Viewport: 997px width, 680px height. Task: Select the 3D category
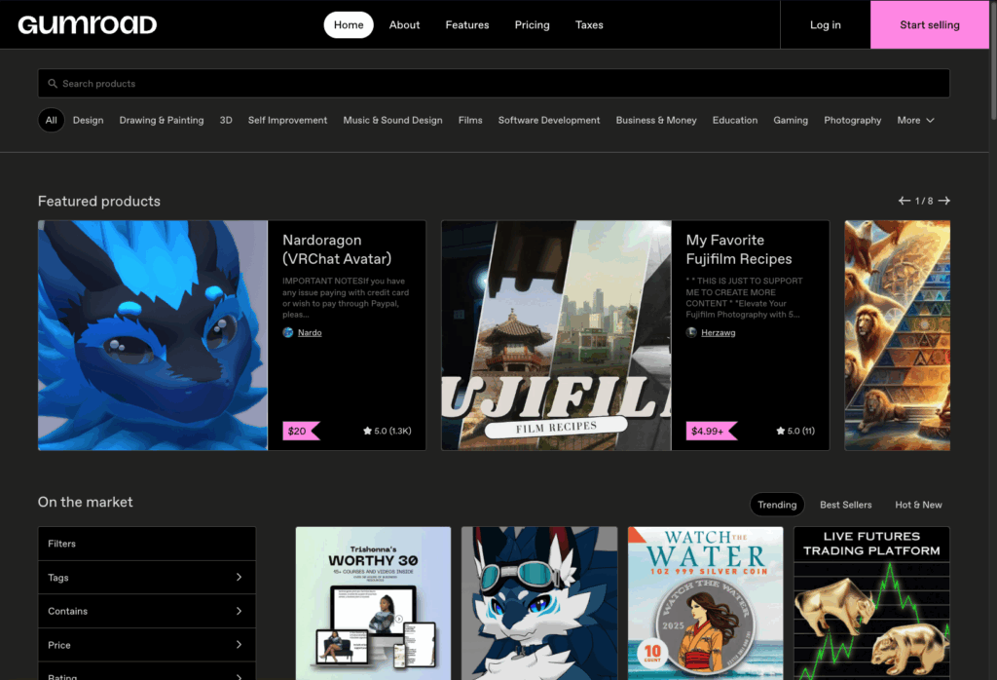226,120
